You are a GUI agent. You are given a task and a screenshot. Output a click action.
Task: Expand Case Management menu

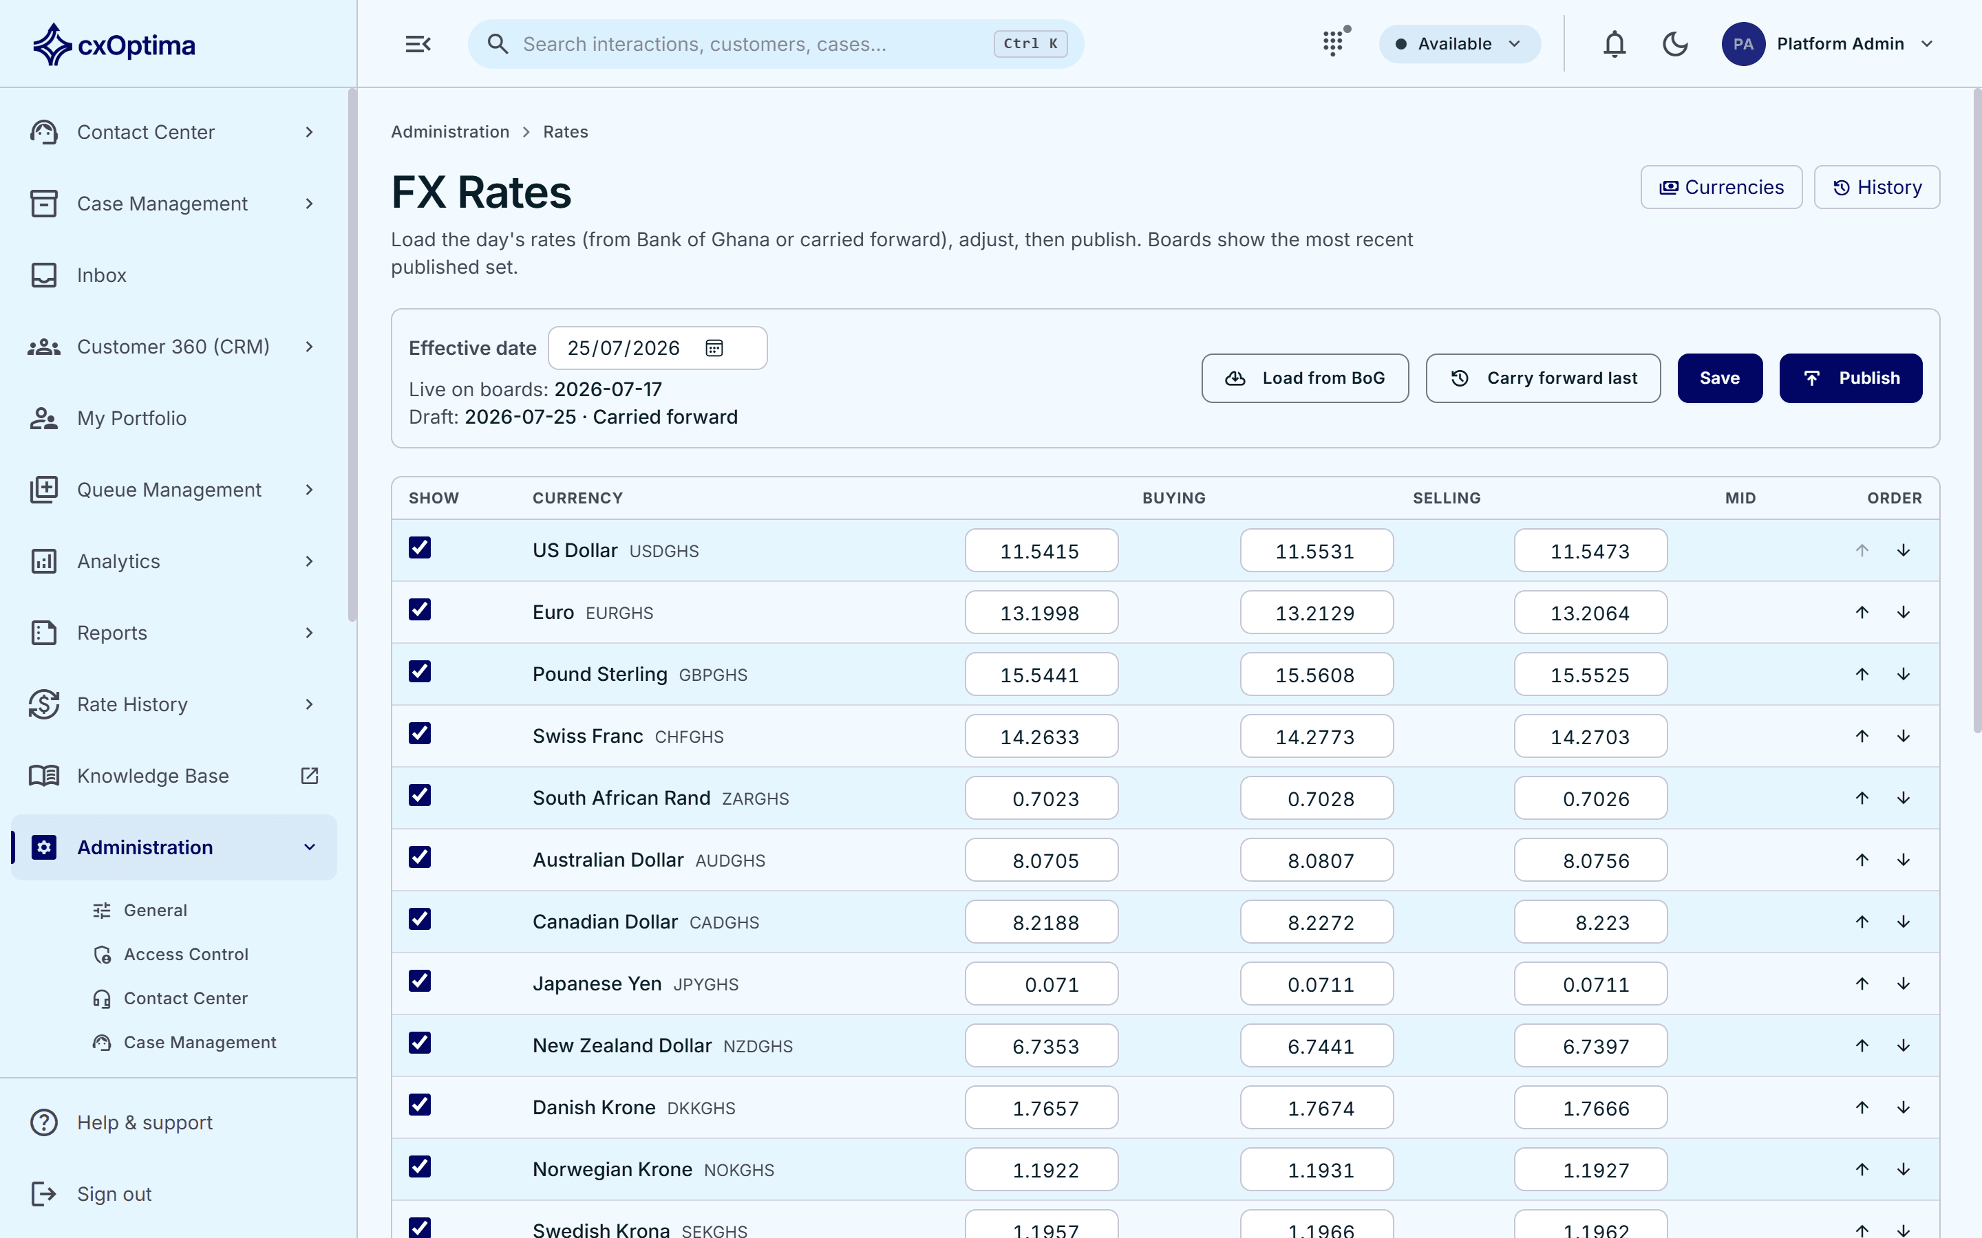(x=173, y=203)
